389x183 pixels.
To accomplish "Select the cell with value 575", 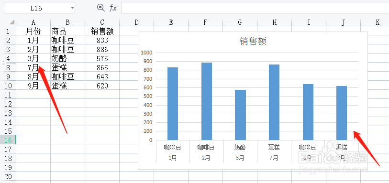I will pos(102,58).
